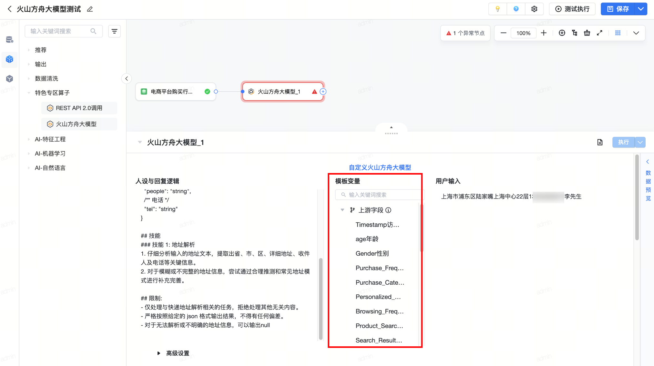Click the 1 个异常节点 warning button

465,33
